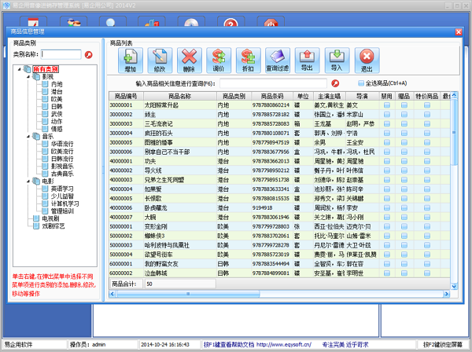Close the 商品信息管理 dialog window
Viewport: 472px width, 352px height.
click(x=458, y=31)
